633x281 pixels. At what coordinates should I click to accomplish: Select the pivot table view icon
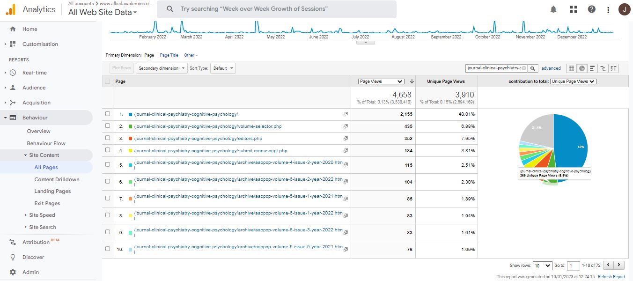[614, 68]
